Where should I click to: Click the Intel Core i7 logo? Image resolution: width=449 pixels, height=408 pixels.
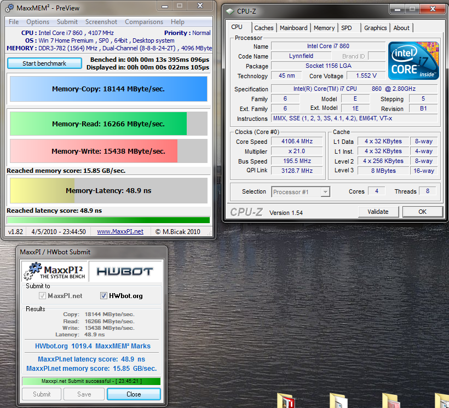point(413,61)
